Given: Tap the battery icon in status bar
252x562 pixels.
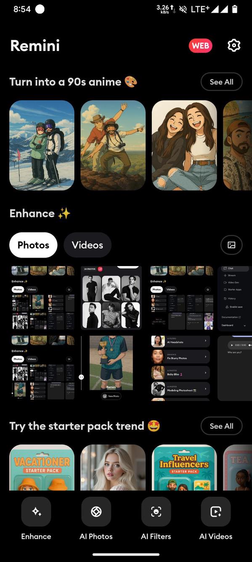Looking at the screenshot, I should click(x=234, y=9).
